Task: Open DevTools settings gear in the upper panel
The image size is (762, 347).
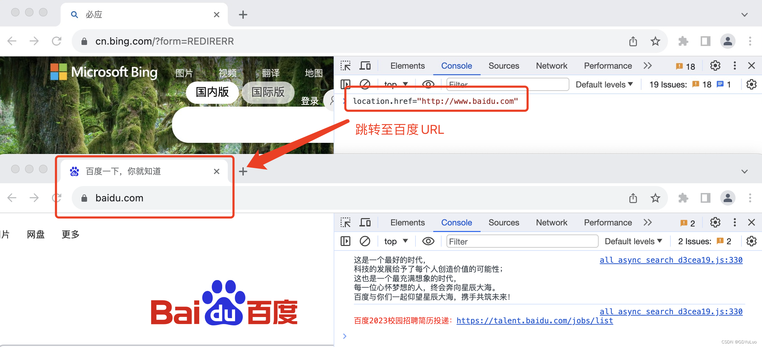Action: click(715, 65)
